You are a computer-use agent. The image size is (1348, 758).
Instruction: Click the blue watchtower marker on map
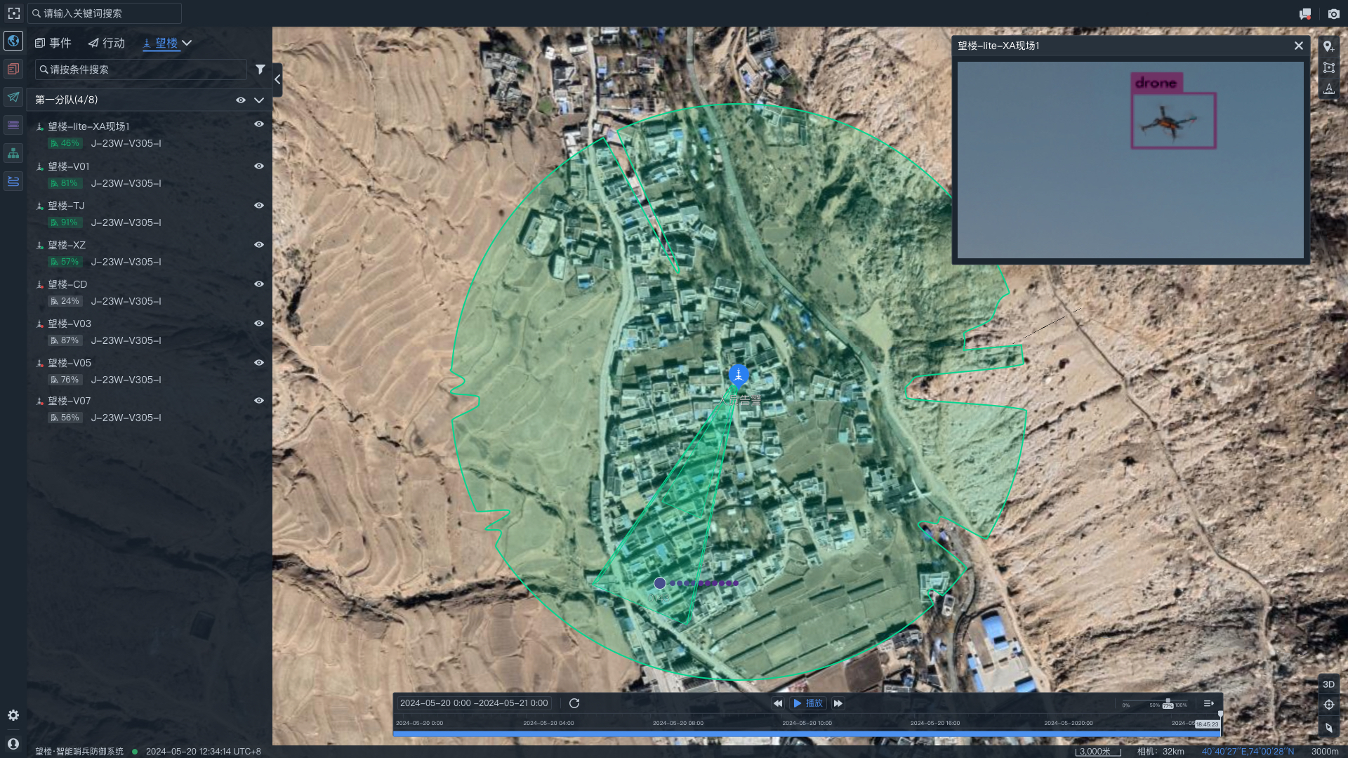coord(738,375)
